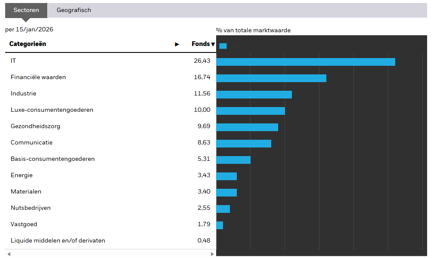Image resolution: width=437 pixels, height=258 pixels.
Task: Click the Financiële waarden category
Action: pos(38,77)
